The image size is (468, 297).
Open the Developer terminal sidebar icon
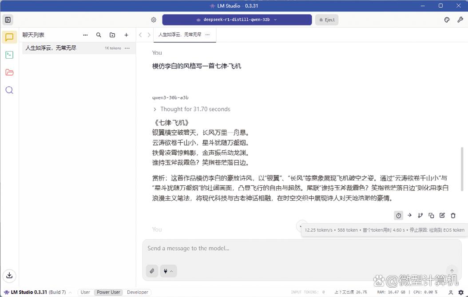pos(9,55)
